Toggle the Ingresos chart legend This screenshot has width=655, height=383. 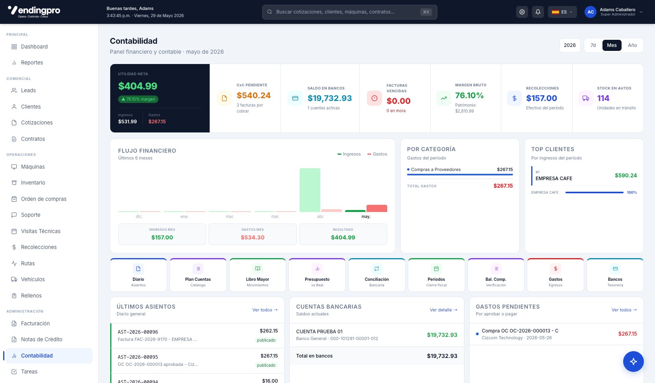point(349,154)
